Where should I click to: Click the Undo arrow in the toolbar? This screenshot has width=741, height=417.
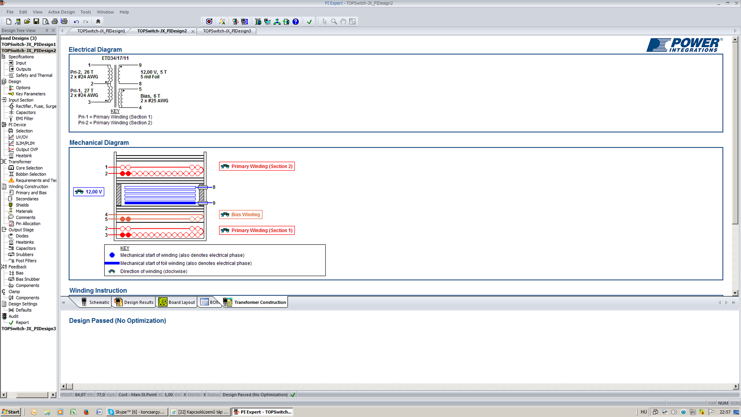click(76, 22)
